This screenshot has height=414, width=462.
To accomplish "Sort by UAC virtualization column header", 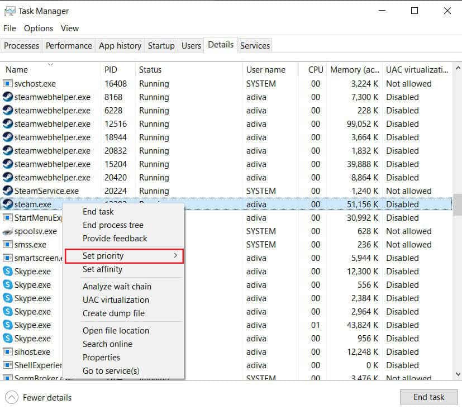I will (417, 70).
